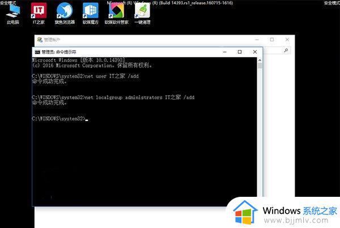
Task: Click the 'Microsoft Windows [版本 10.0.14393]' line
Action: (79, 60)
